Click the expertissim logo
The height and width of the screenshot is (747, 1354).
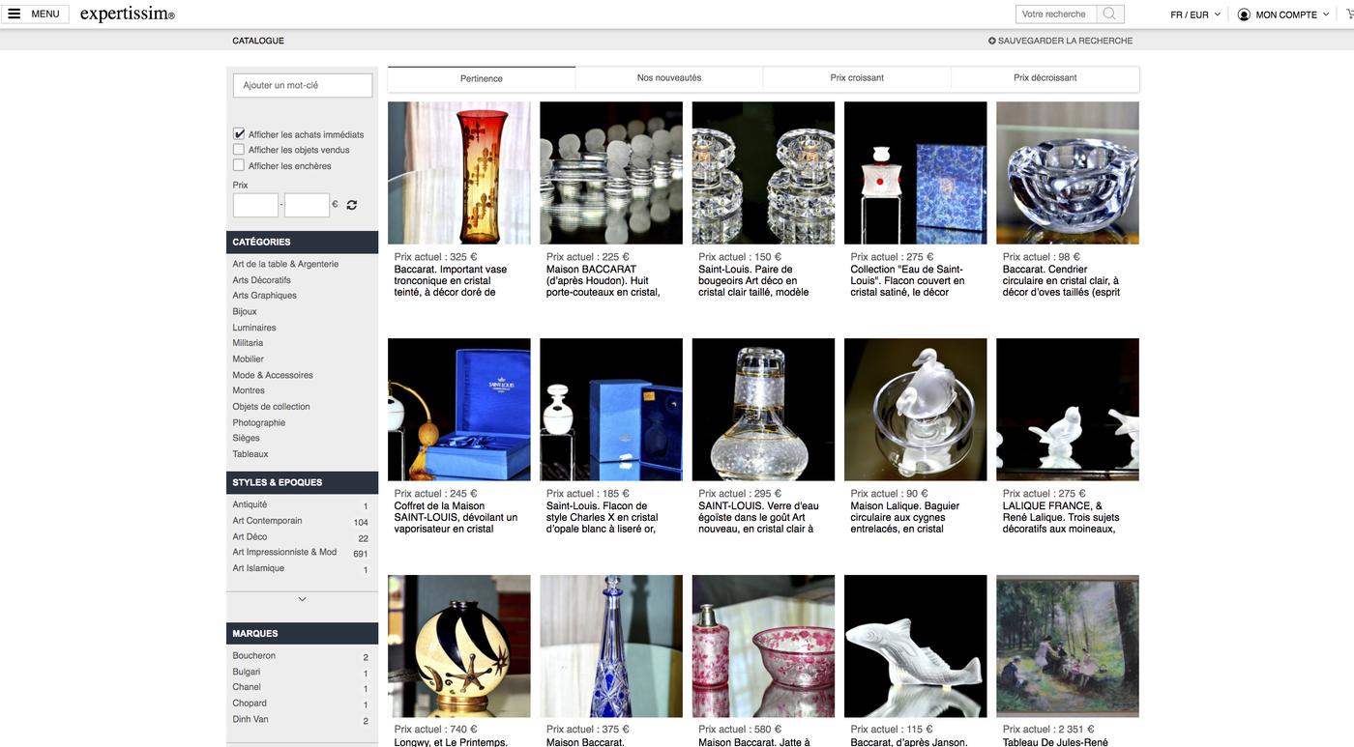pos(127,14)
